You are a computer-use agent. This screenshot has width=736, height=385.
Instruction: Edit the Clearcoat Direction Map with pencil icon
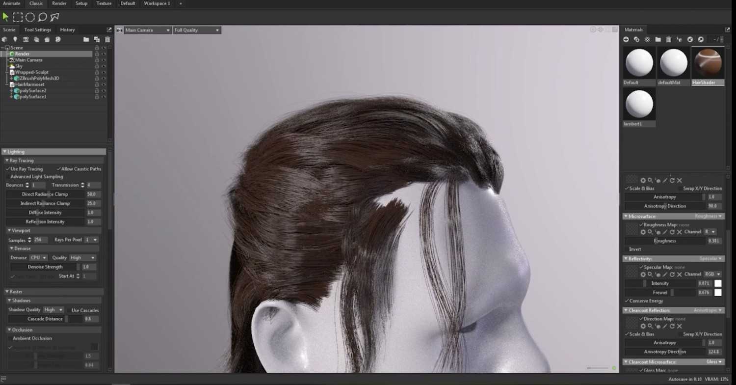coord(665,326)
